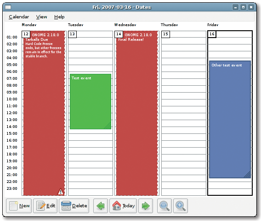Open the Help menu
Image resolution: width=261 pixels, height=221 pixels.
point(59,17)
